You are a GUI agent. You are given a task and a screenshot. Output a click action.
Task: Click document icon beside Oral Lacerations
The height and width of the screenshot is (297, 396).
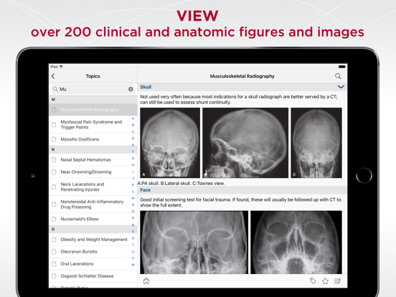point(54,264)
